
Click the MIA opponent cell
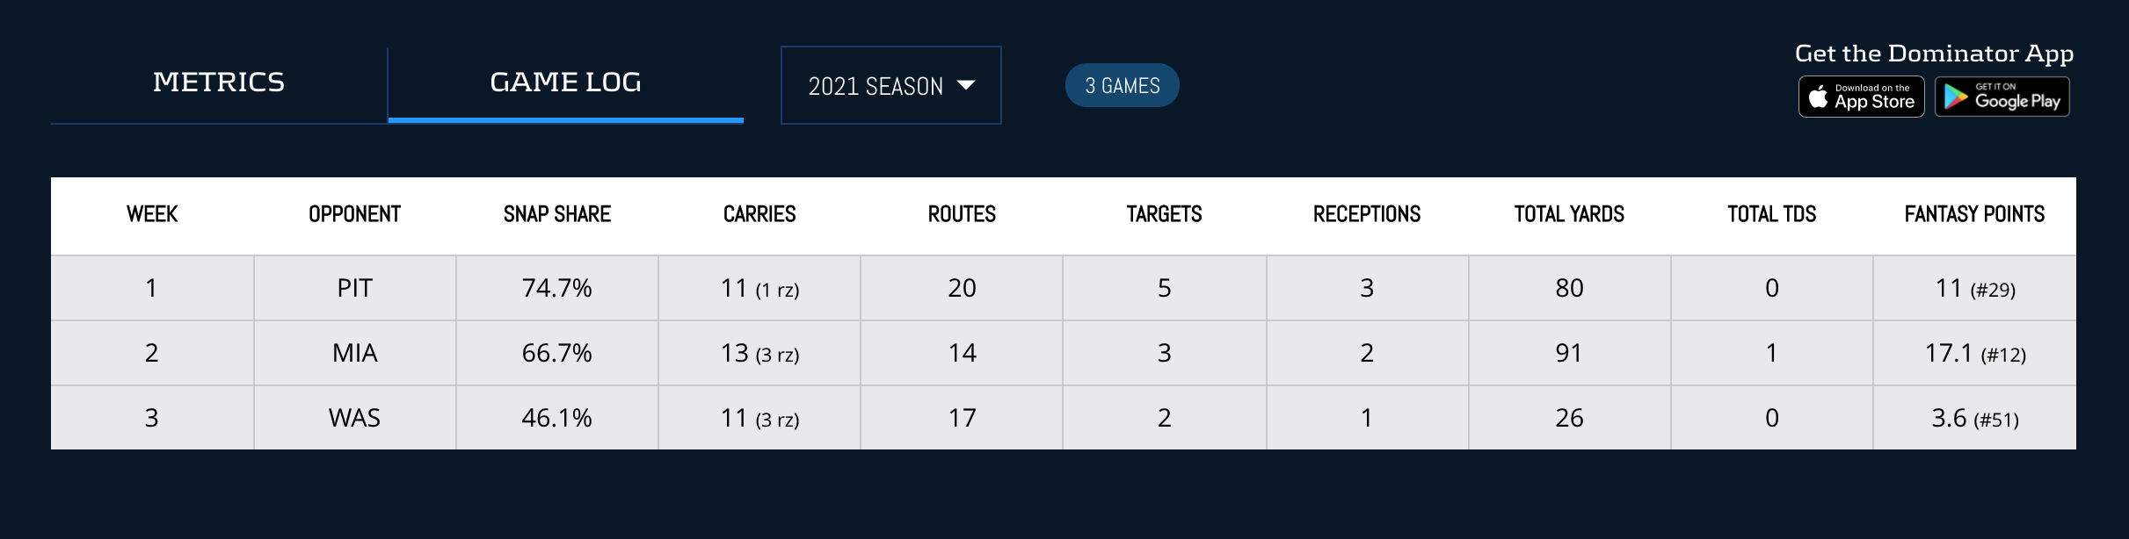tap(355, 353)
